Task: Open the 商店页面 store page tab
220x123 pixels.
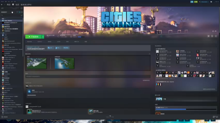Action: click(x=29, y=42)
